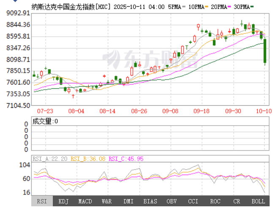
Task: Click the 5PMA legend text
Action: [175, 7]
